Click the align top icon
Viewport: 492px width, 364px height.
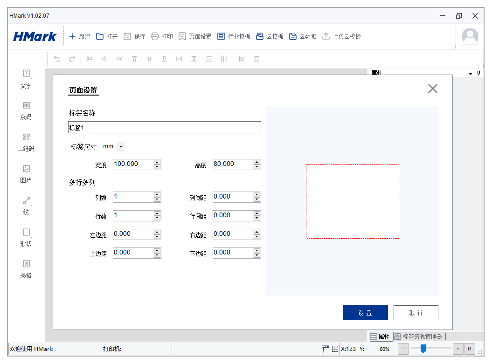coord(134,59)
